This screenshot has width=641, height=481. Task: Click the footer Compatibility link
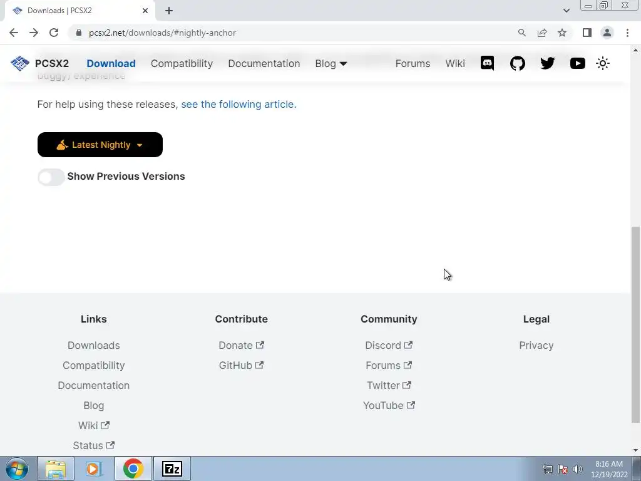pos(94,365)
